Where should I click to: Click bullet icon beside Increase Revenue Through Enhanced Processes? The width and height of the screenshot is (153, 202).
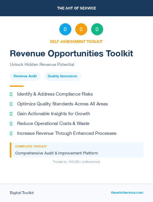tap(11, 133)
